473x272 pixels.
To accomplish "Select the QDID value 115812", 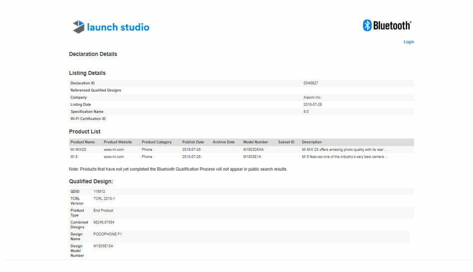I will [99, 192].
